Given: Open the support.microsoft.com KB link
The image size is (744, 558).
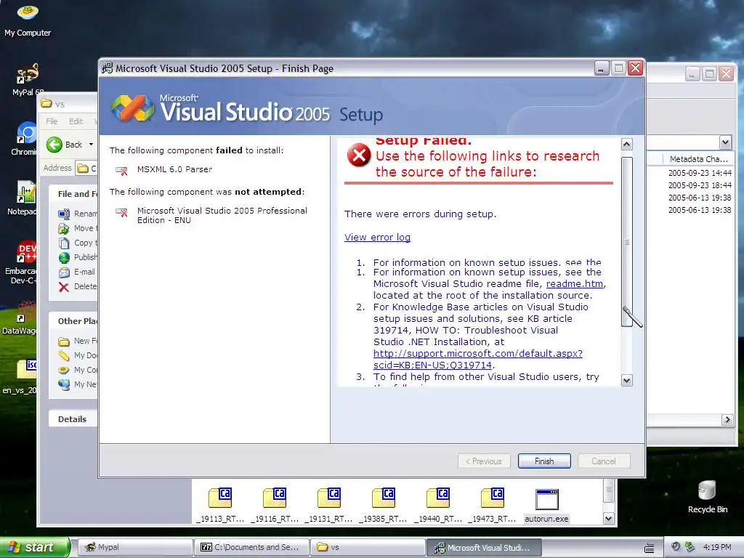Looking at the screenshot, I should tap(478, 359).
